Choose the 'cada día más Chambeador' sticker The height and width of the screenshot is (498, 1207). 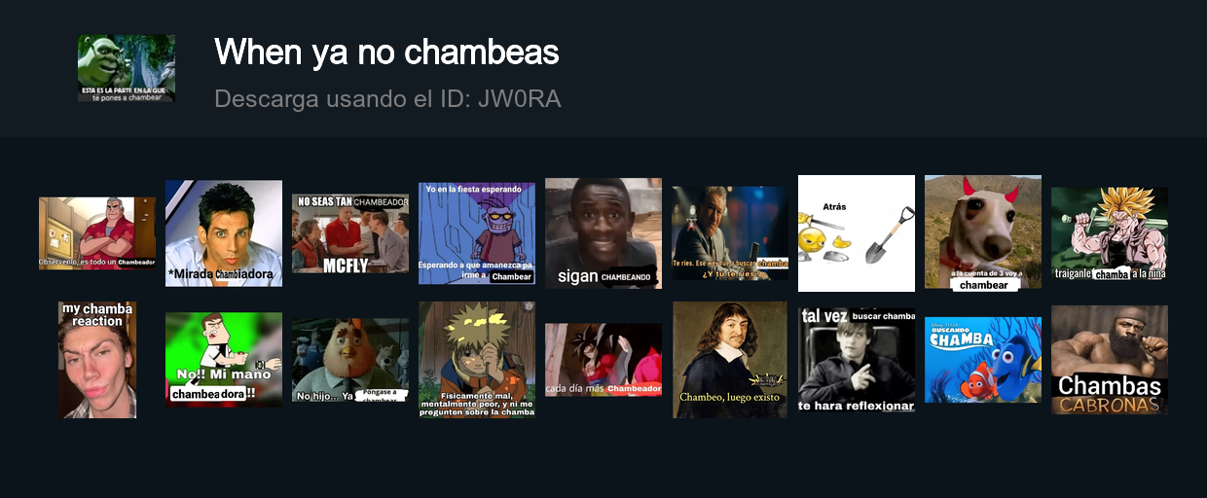(x=603, y=360)
